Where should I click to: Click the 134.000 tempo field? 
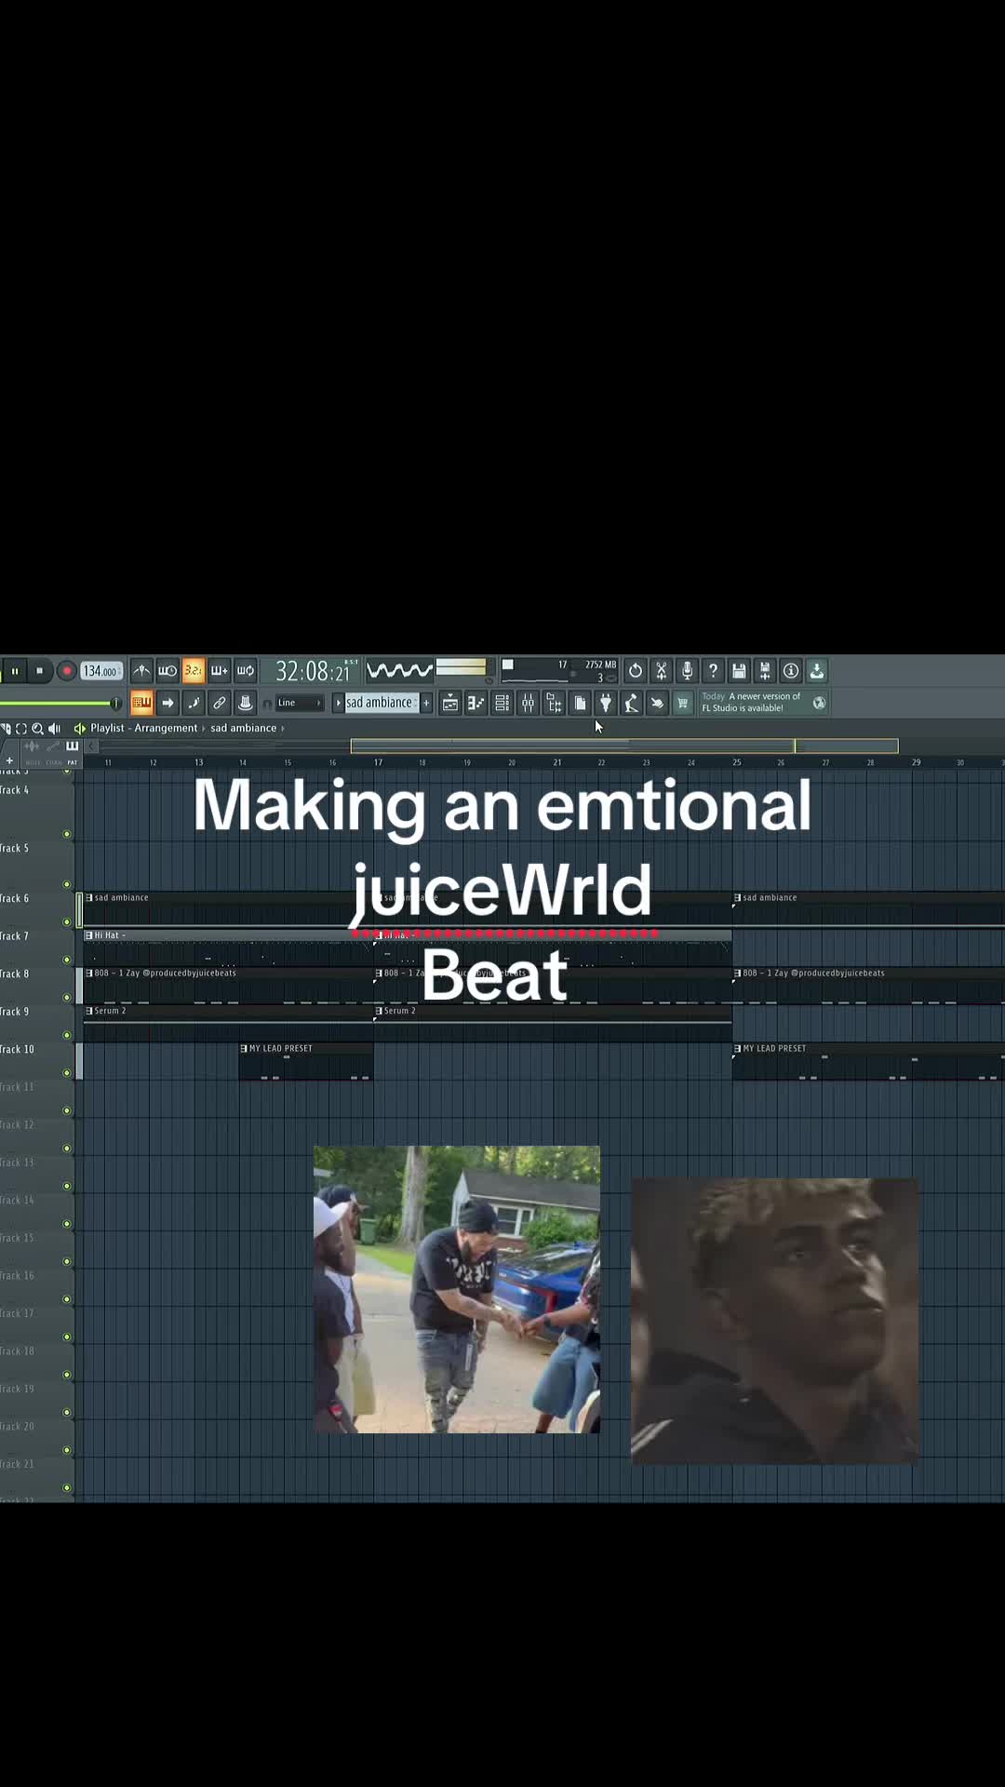pyautogui.click(x=100, y=671)
